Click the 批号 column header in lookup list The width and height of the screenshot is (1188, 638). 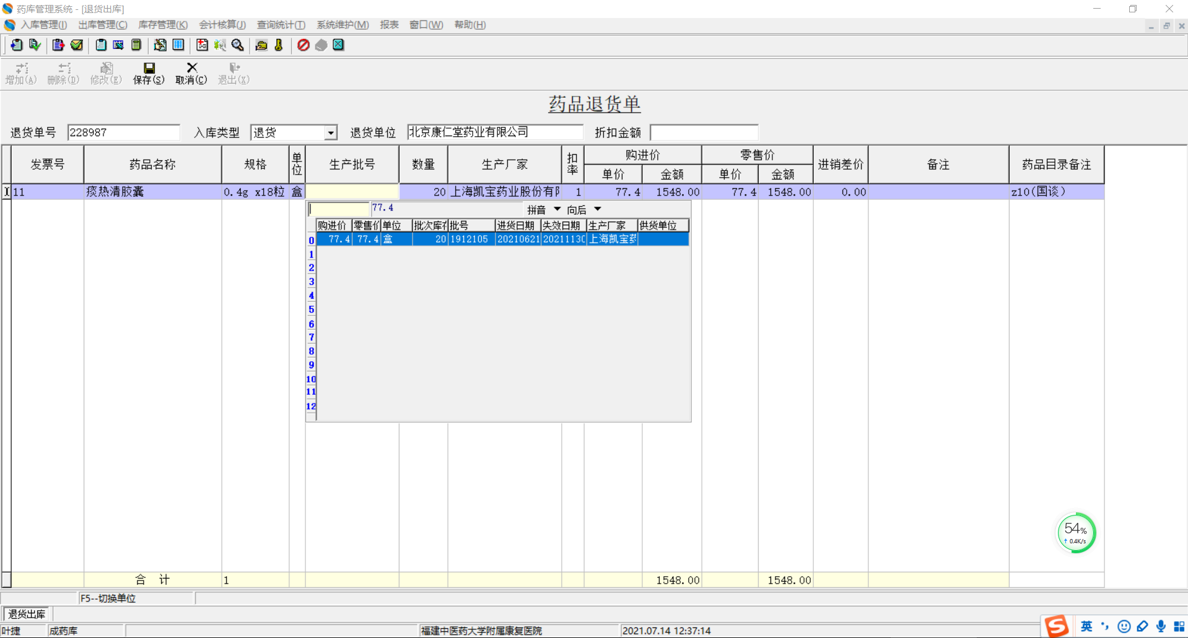[x=471, y=226]
